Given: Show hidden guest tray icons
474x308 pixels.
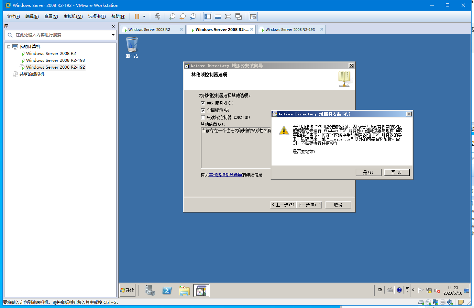Looking at the screenshot, I should pos(414,290).
